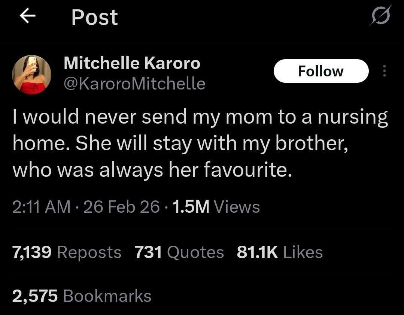Open the 731 Quotes list
The height and width of the screenshot is (315, 404).
click(x=179, y=252)
